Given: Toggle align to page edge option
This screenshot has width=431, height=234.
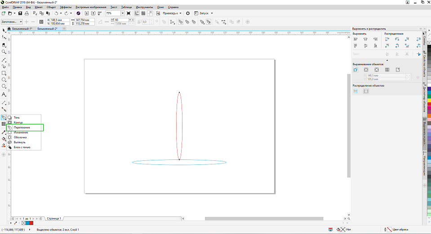Looking at the screenshot, I should pyautogui.click(x=366, y=70).
